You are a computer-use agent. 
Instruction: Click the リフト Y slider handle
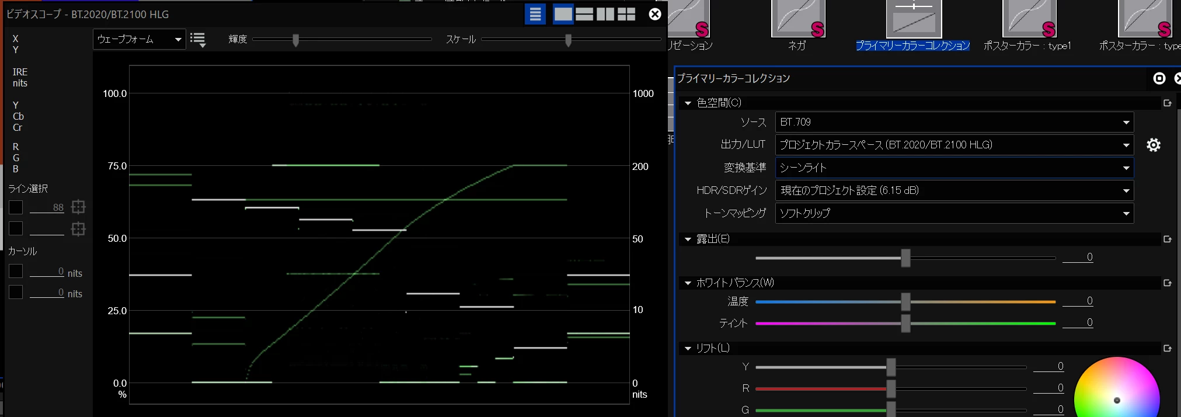click(x=891, y=367)
